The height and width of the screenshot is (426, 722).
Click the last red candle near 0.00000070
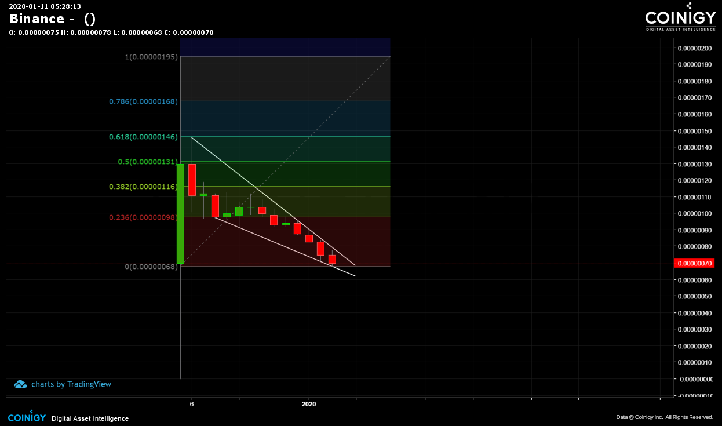coord(332,259)
